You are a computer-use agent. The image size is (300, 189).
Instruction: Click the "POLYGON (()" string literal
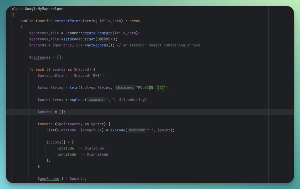click(x=152, y=88)
